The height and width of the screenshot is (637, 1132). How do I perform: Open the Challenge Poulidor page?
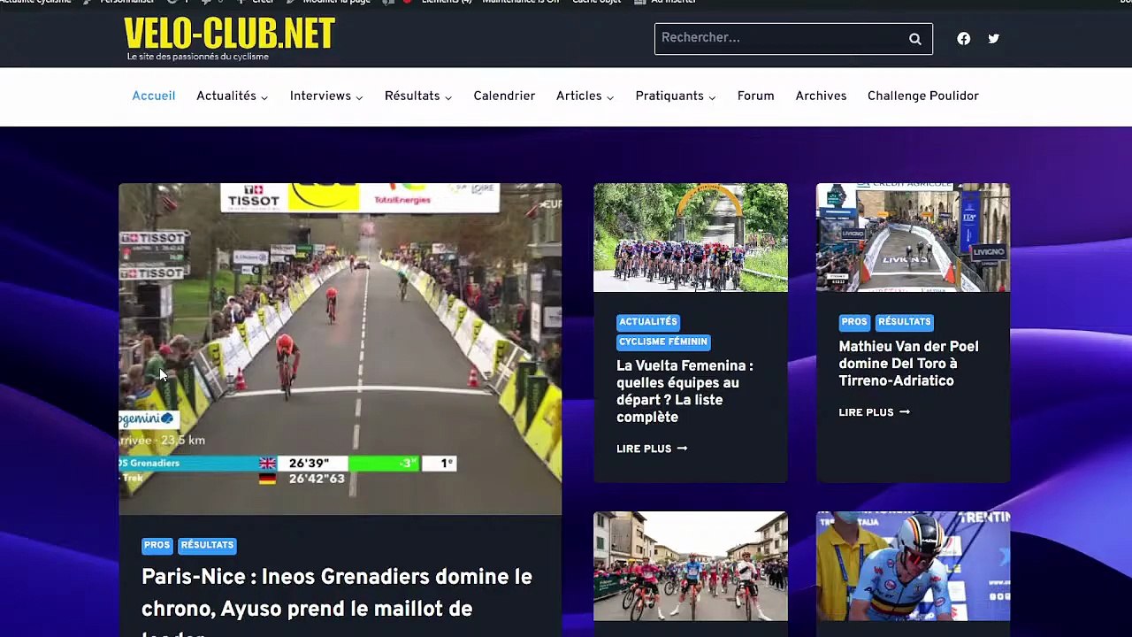[x=923, y=96]
